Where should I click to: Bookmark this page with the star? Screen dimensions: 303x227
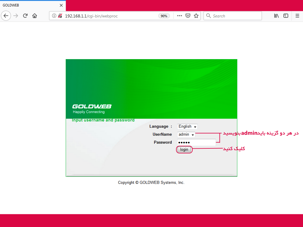point(196,16)
